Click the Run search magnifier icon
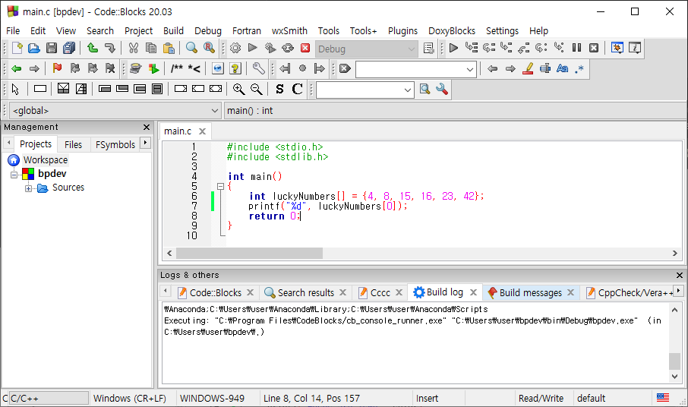The image size is (688, 407). (424, 89)
